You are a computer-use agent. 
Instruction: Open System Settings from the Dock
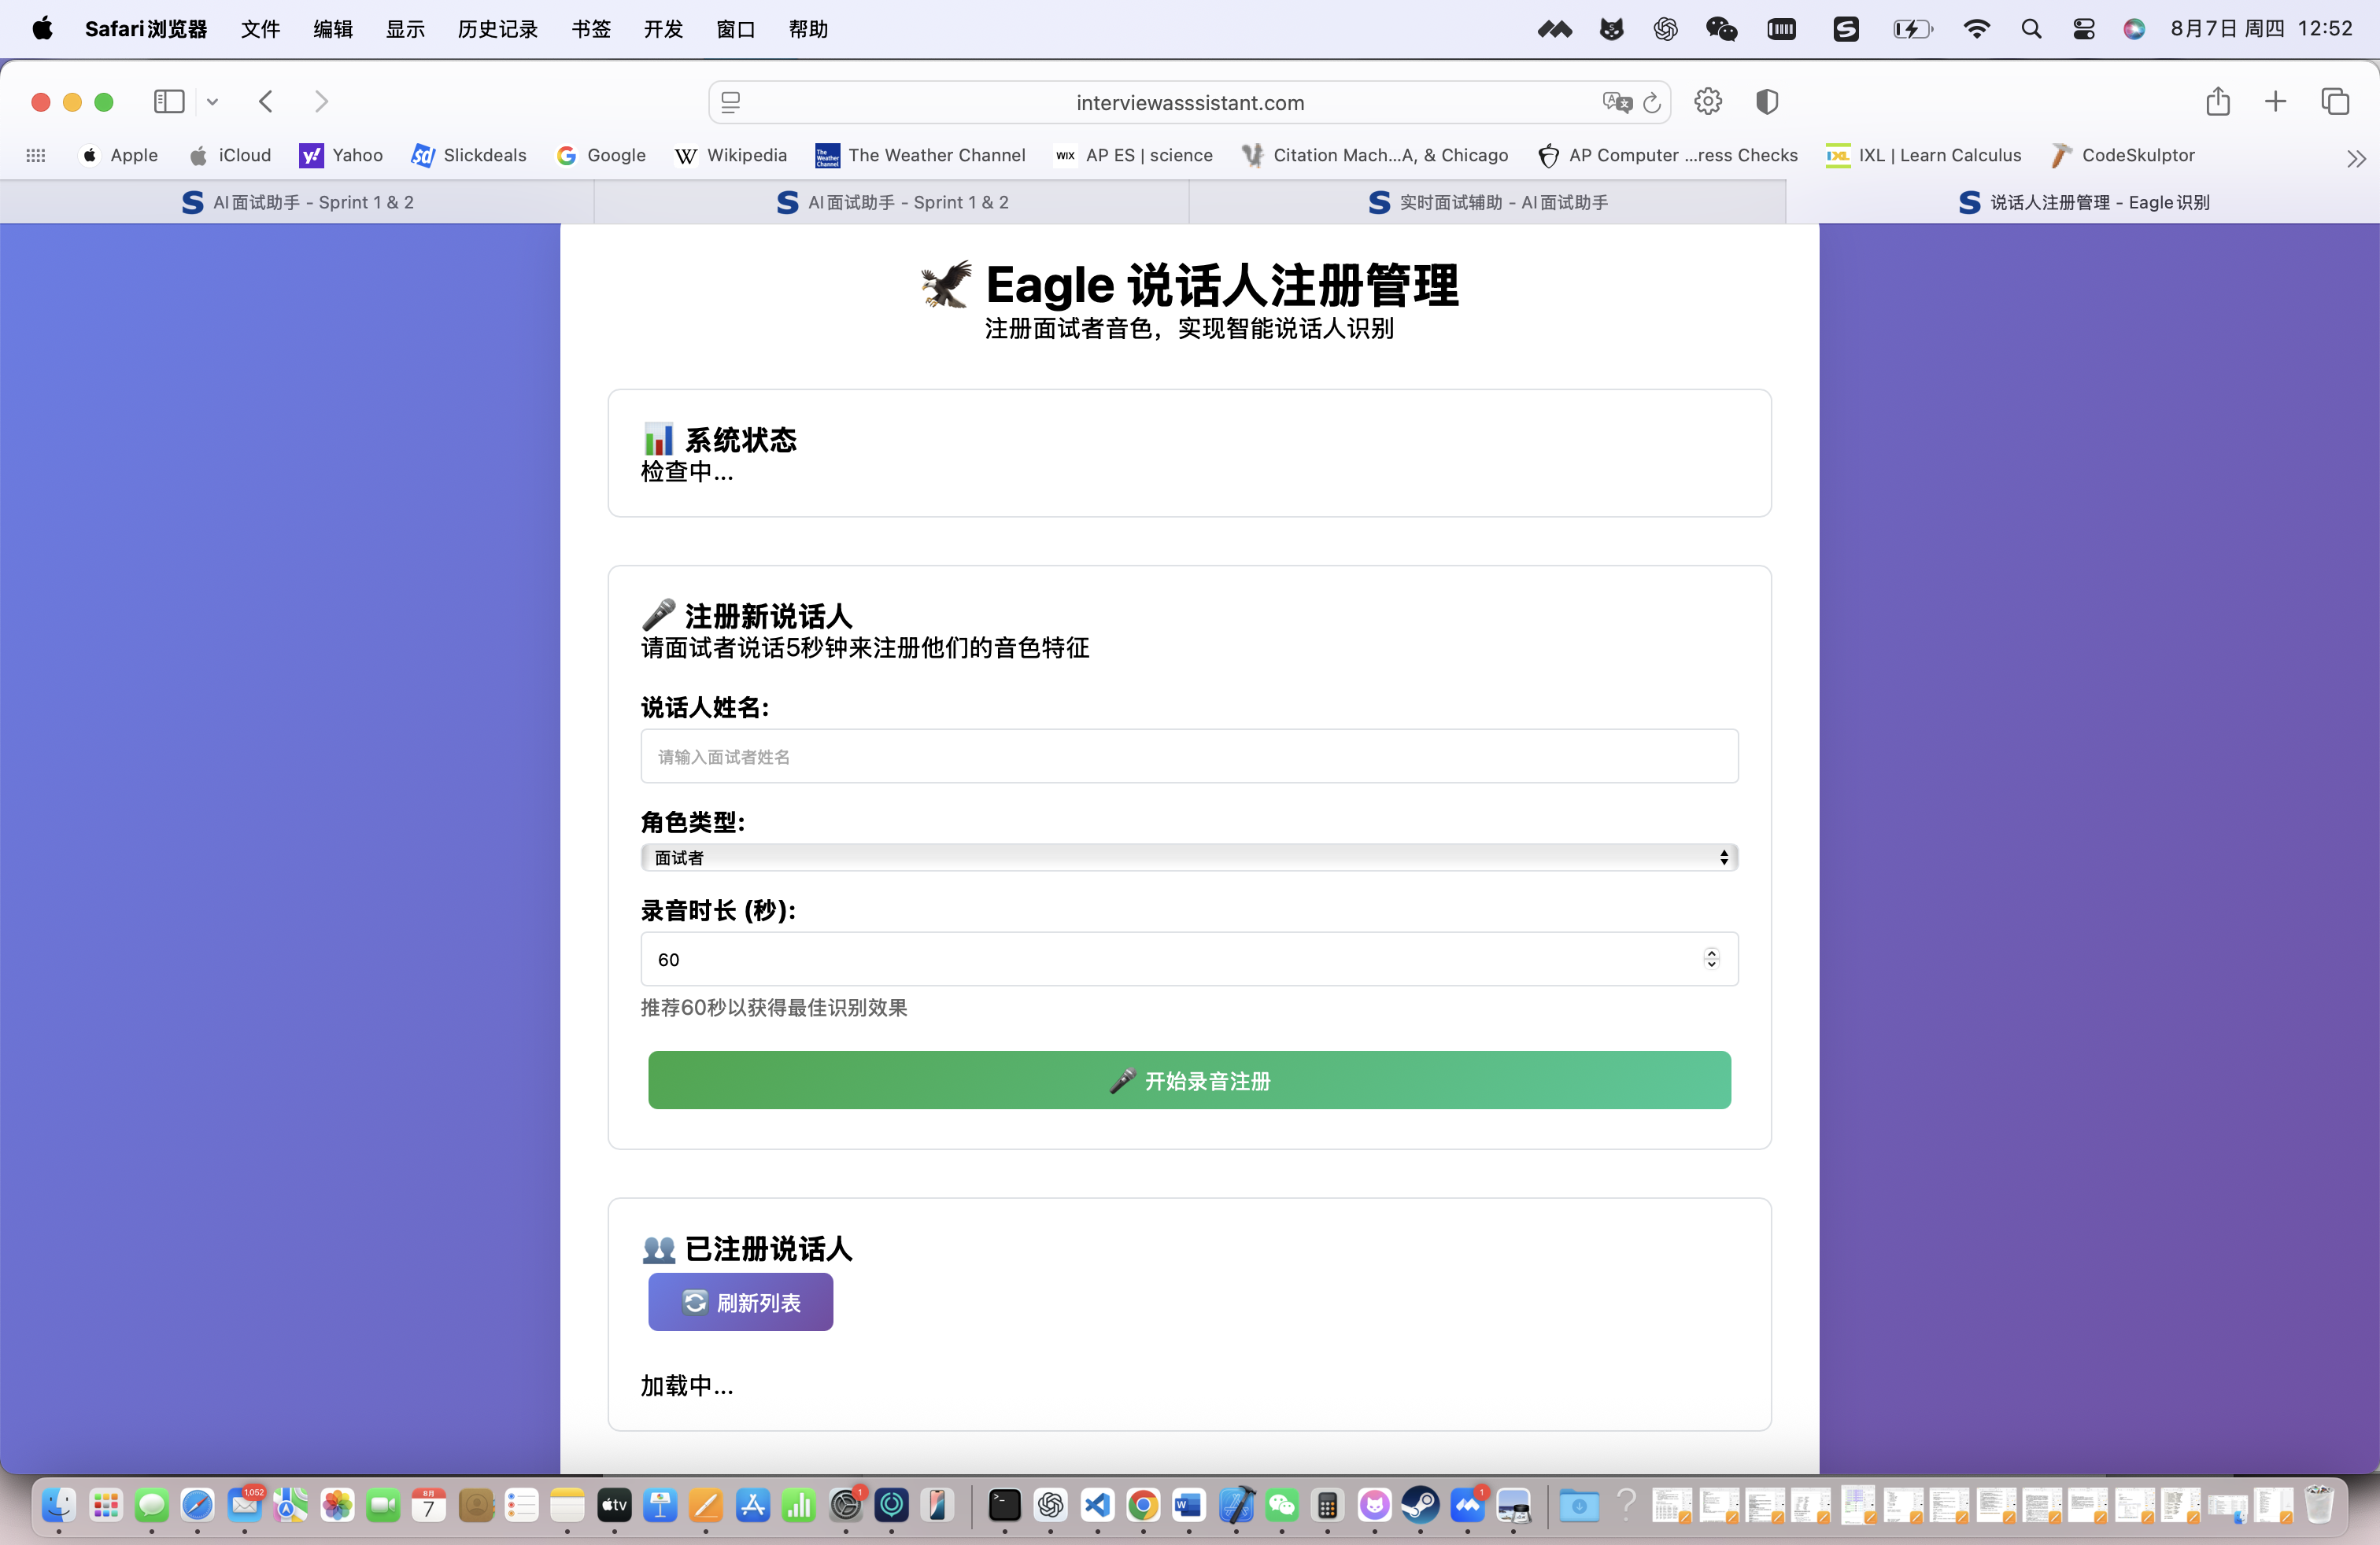click(846, 1505)
